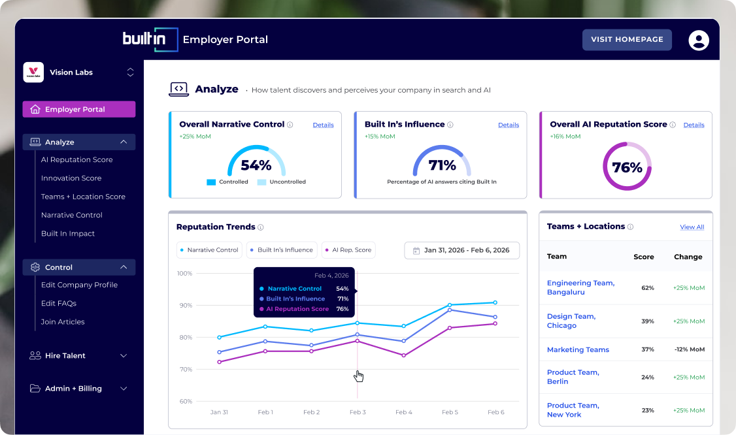The image size is (736, 435).
Task: Show info for Overall Narrative Control
Action: click(290, 125)
